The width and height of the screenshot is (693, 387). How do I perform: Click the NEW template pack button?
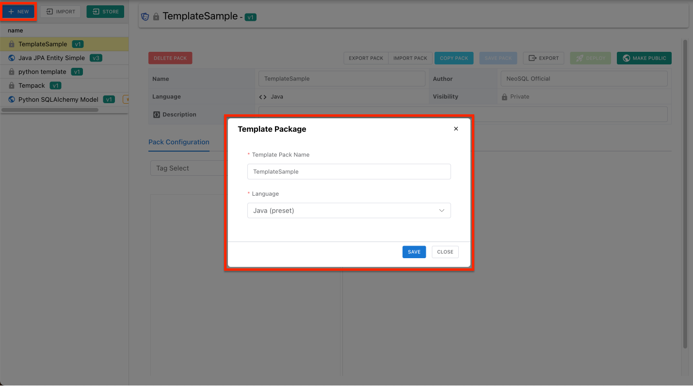[x=18, y=12]
